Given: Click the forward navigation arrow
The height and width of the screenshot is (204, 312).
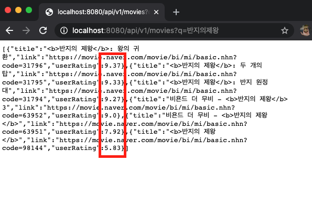Looking at the screenshot, I should click(26, 30).
